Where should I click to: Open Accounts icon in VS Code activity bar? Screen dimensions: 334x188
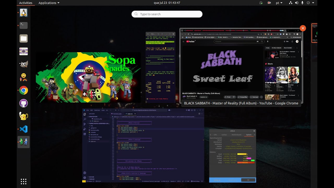click(x=85, y=173)
